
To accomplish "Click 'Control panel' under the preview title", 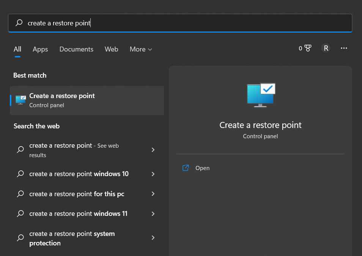I will (x=260, y=136).
